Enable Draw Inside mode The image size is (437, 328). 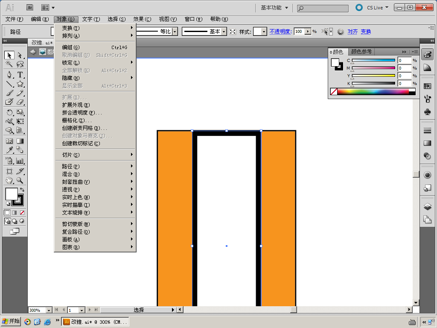click(x=22, y=221)
